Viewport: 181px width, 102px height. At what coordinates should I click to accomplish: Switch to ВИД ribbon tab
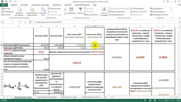tap(95, 5)
